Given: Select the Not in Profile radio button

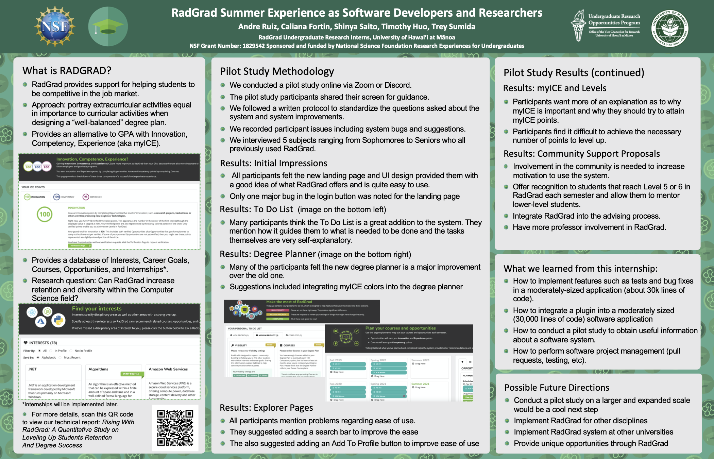Looking at the screenshot, I should click(71, 351).
